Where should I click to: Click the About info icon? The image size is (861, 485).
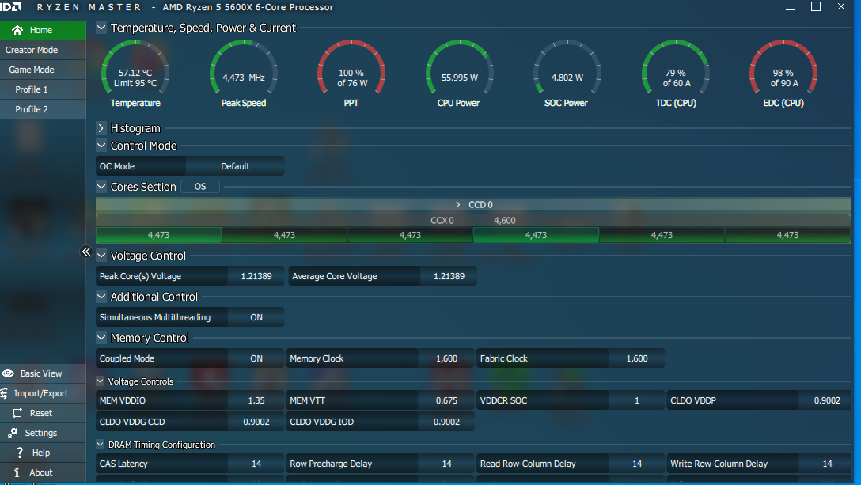click(x=17, y=472)
